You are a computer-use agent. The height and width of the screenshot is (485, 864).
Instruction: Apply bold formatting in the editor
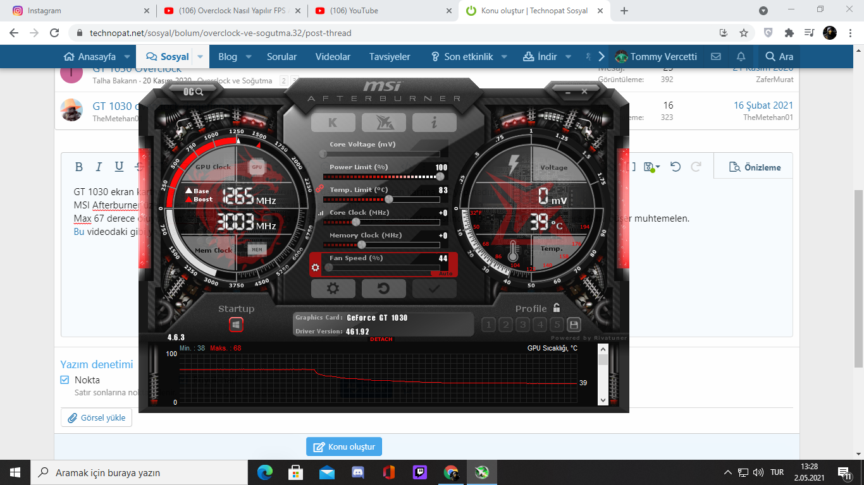[x=79, y=167]
